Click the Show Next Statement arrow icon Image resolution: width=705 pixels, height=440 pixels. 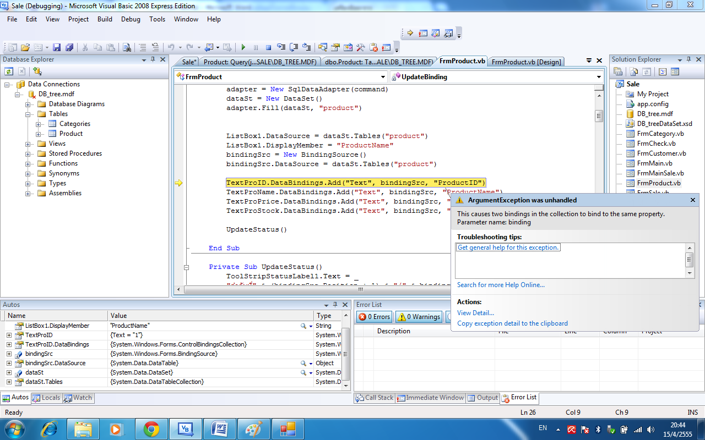click(410, 33)
